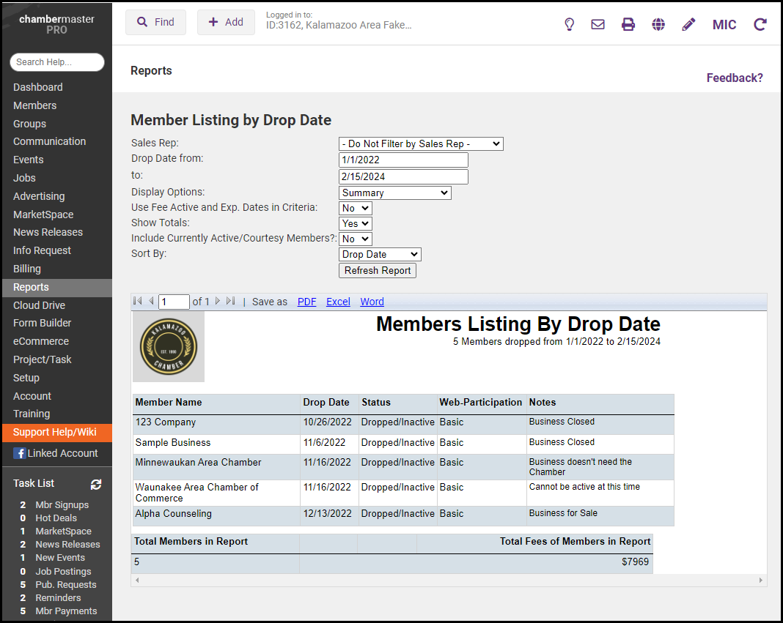Click the lightbulb ideas icon
783x623 pixels.
[569, 24]
